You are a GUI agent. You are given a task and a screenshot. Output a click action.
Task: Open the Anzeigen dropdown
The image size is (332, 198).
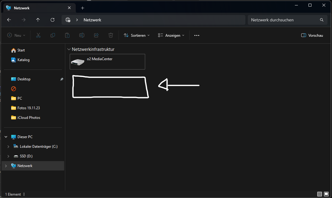click(171, 35)
